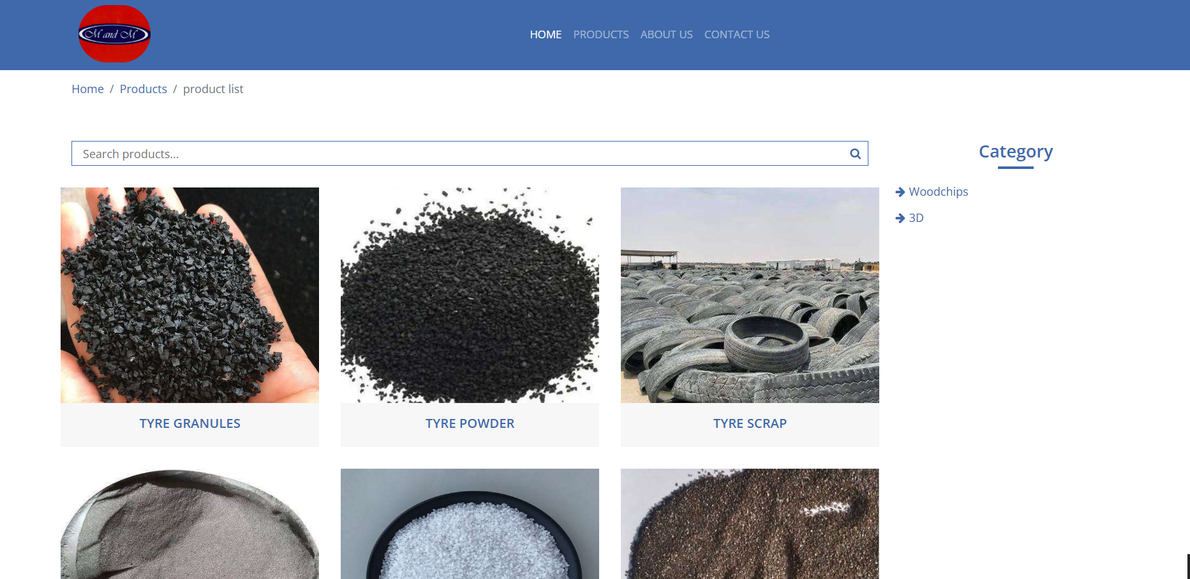Open the TYRE GRANULES title link
Image resolution: width=1190 pixels, height=579 pixels.
(190, 423)
